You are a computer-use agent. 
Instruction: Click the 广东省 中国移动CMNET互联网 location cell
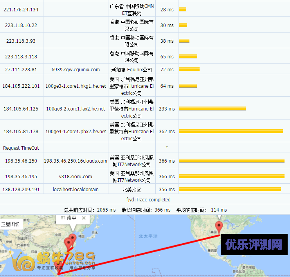click(131, 10)
